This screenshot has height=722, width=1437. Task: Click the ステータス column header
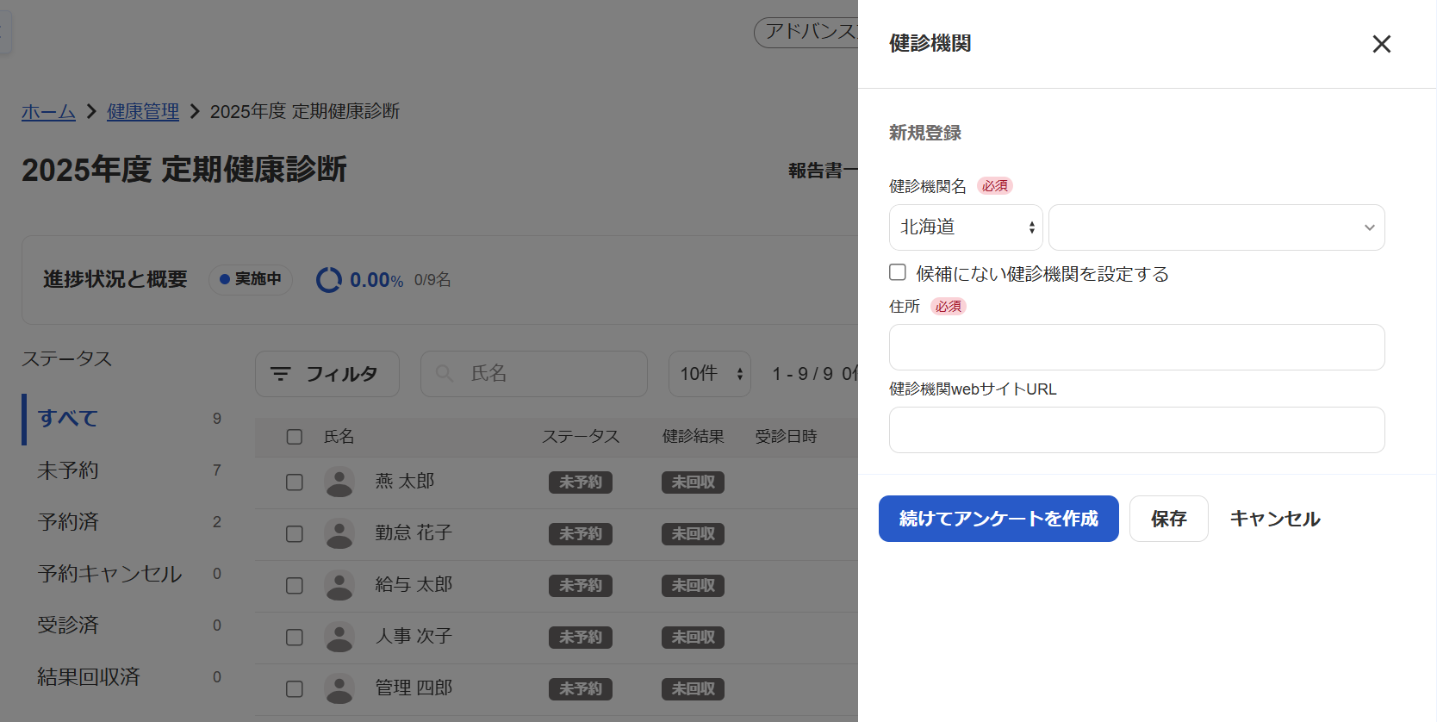[581, 437]
